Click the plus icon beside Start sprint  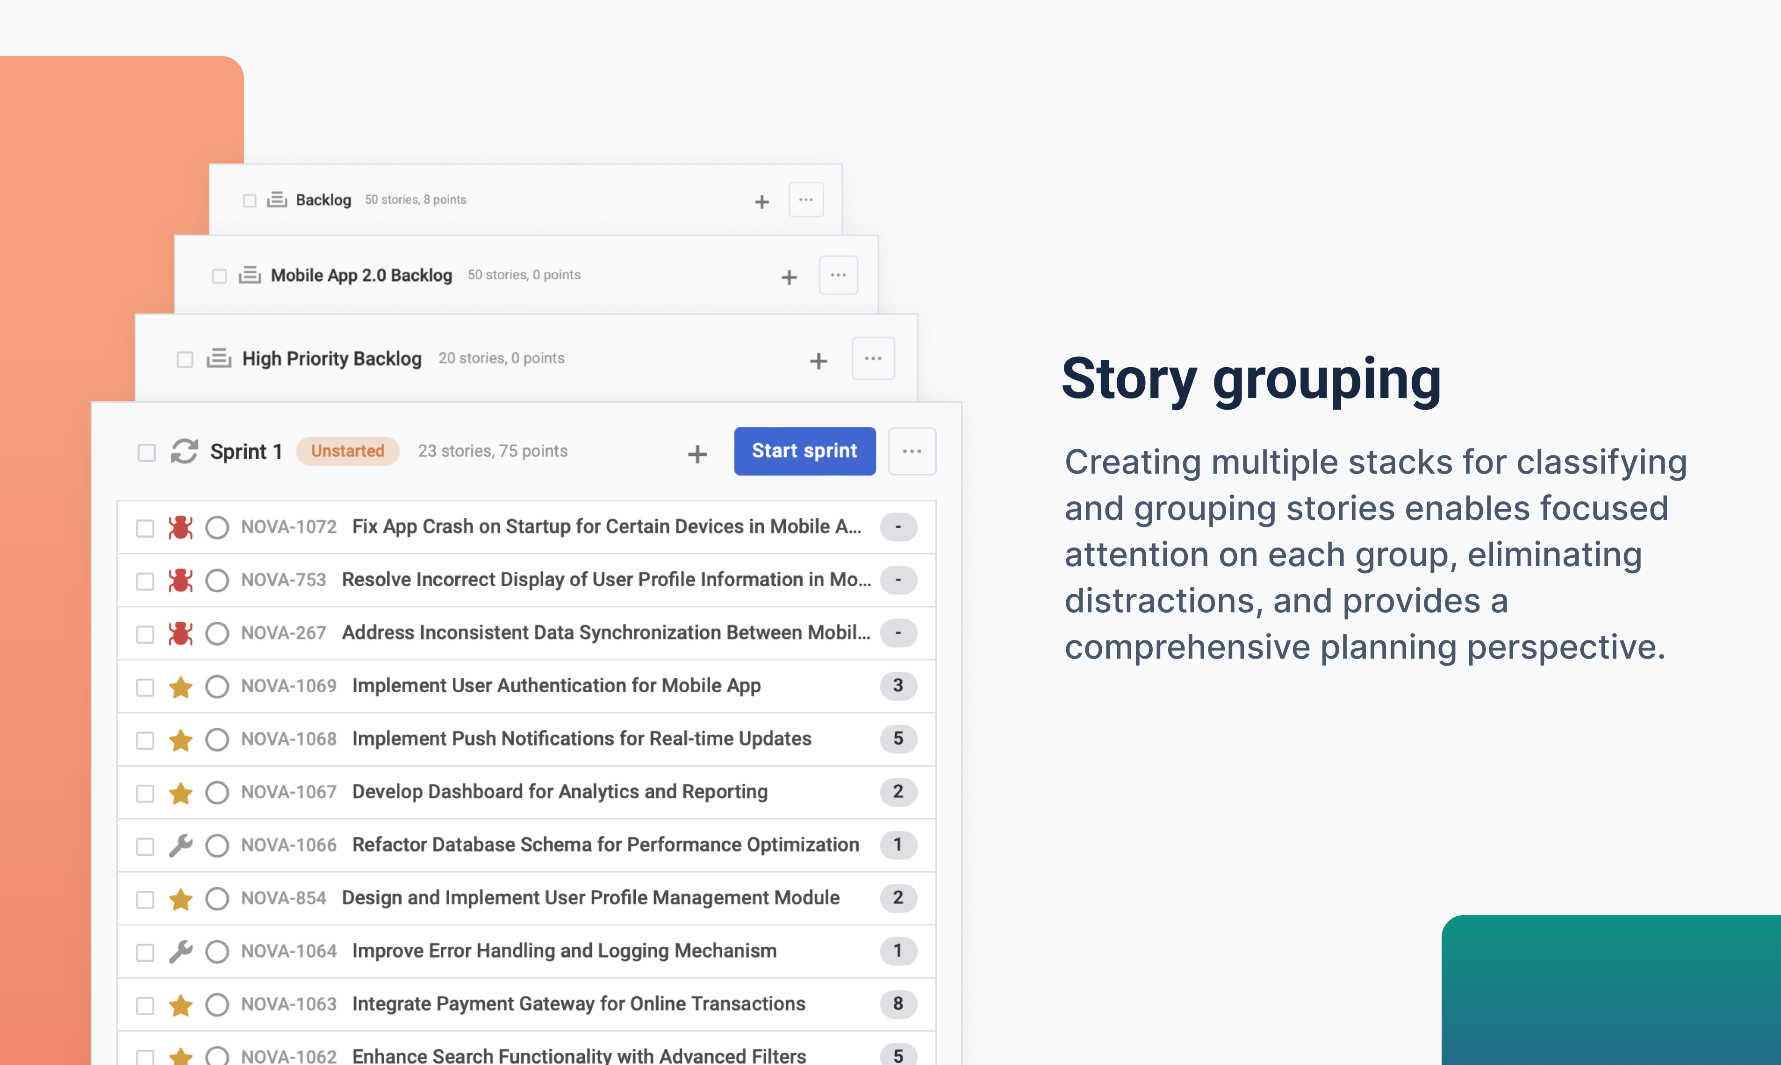pyautogui.click(x=697, y=454)
